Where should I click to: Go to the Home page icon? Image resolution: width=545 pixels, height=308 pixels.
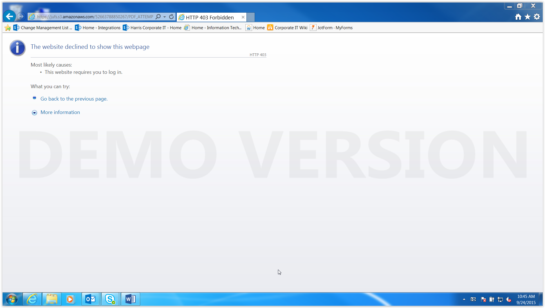[518, 17]
